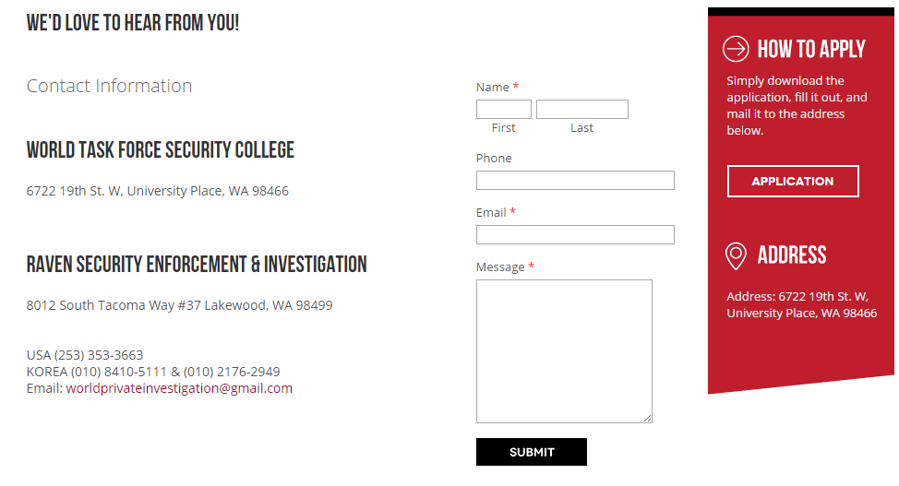Click into the Email input field

pos(575,235)
